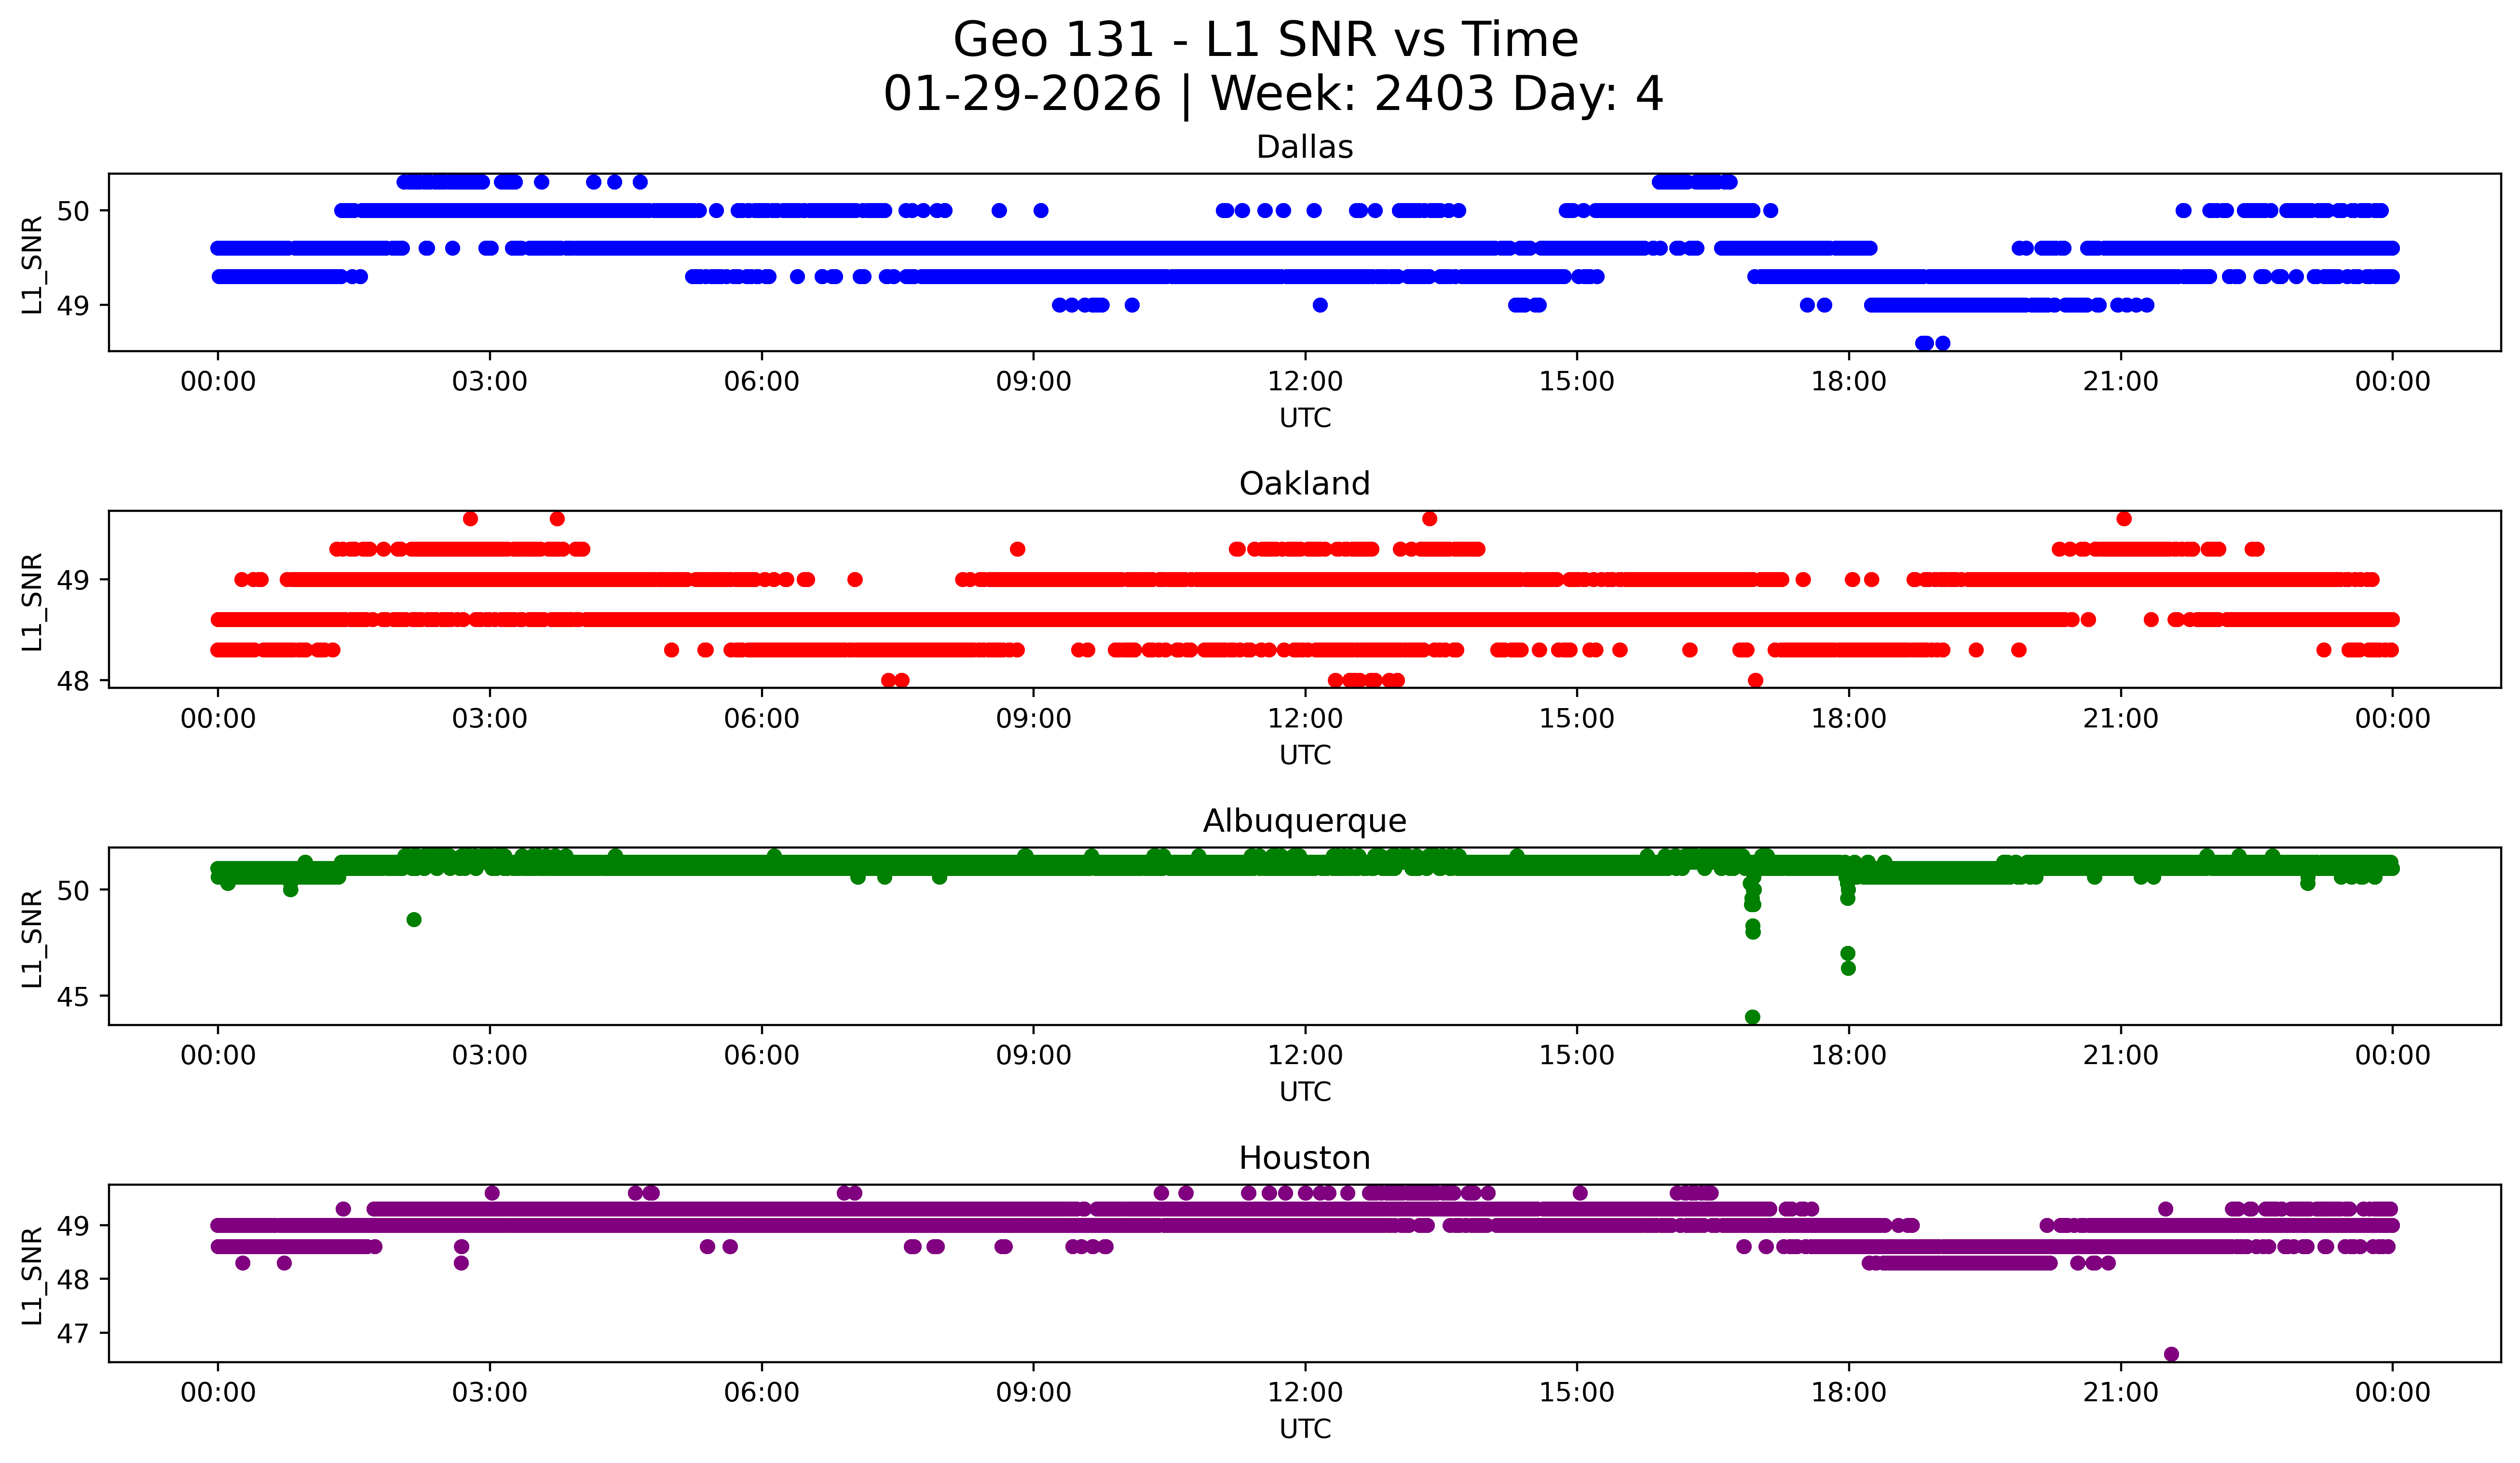This screenshot has width=2520, height=1463.
Task: Click the UTC axis label below the Dallas plot
Action: coord(1305,418)
